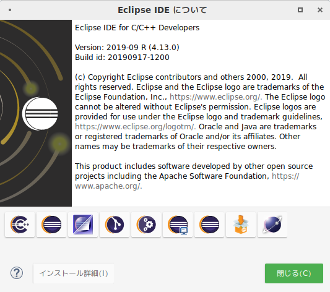330x292 pixels.
Task: Open the window menu dot in title bar
Action: pyautogui.click(x=10, y=10)
